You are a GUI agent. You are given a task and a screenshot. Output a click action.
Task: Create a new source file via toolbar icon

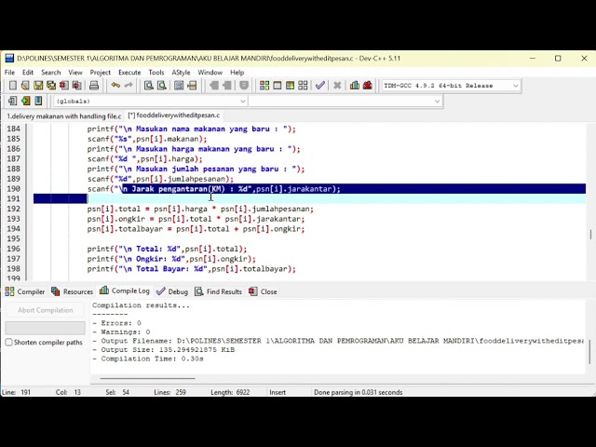click(x=12, y=86)
